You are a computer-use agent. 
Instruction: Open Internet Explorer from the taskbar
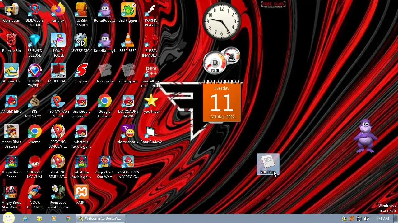25,218
